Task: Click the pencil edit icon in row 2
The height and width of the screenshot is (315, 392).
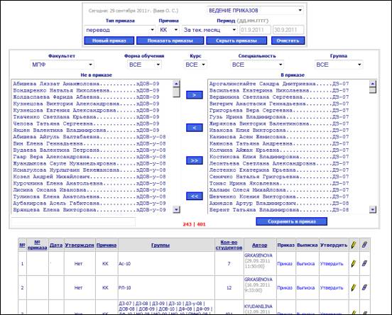Action: [x=353, y=287]
